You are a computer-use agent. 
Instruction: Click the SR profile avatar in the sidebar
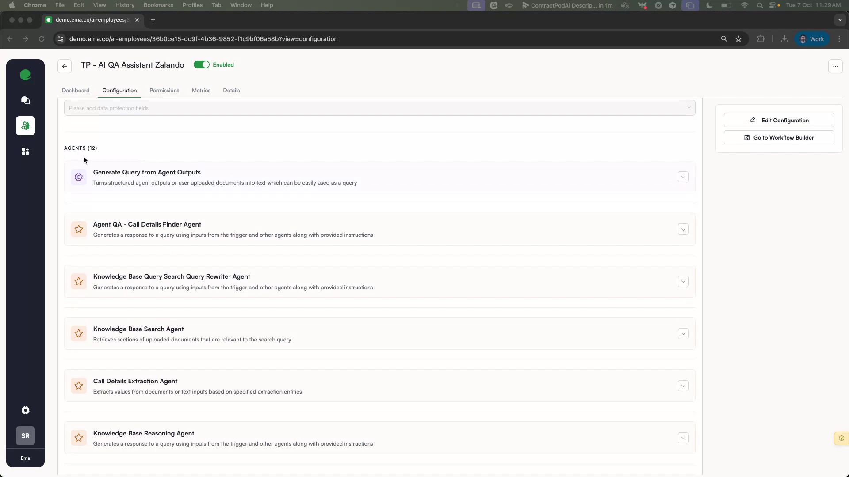(x=25, y=436)
